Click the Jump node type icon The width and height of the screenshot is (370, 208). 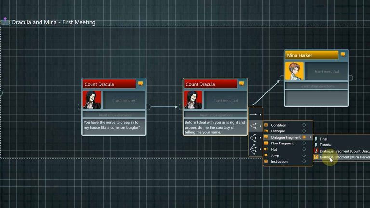coord(266,155)
